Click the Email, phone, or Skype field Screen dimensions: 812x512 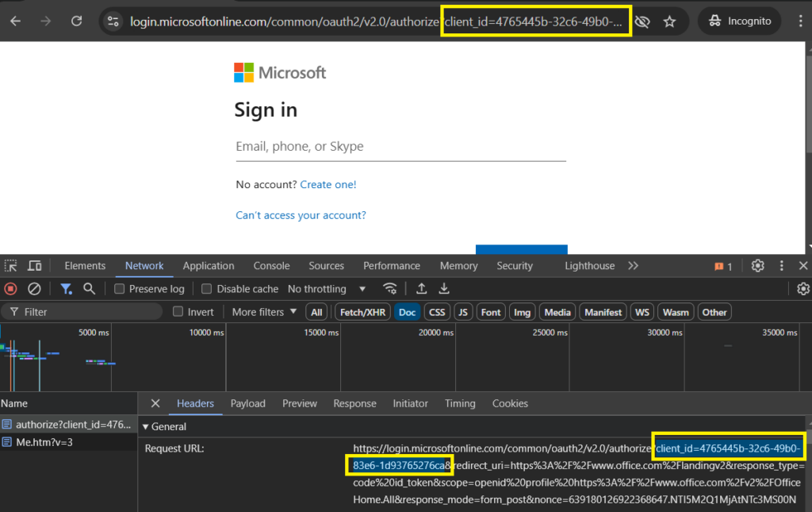coord(400,147)
